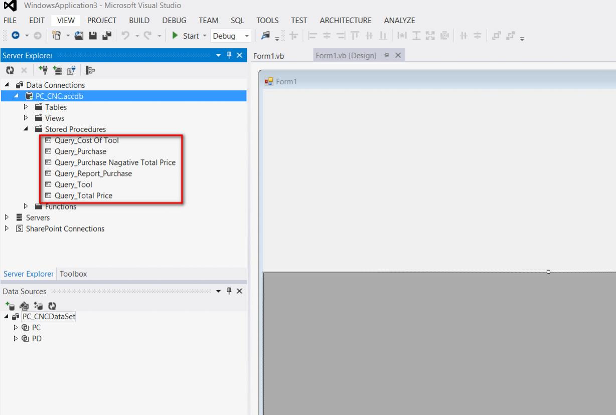Viewport: 616px width, 415px height.
Task: Switch to the Form1.vb [Design] tab
Action: (x=346, y=56)
